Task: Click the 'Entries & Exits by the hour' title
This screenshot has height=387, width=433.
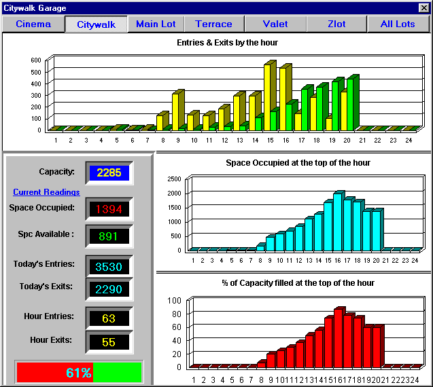Action: [227, 43]
